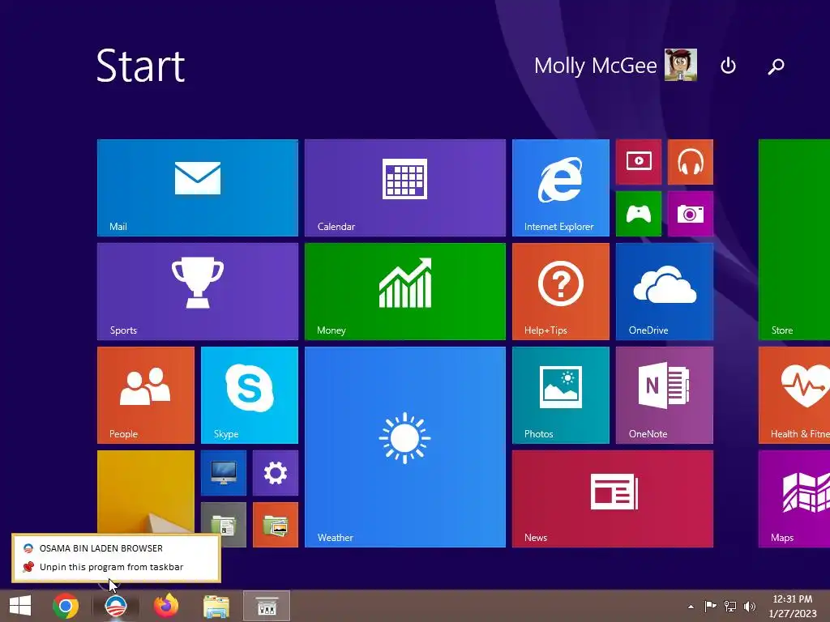
Task: Open the Maps tile
Action: tap(794, 499)
